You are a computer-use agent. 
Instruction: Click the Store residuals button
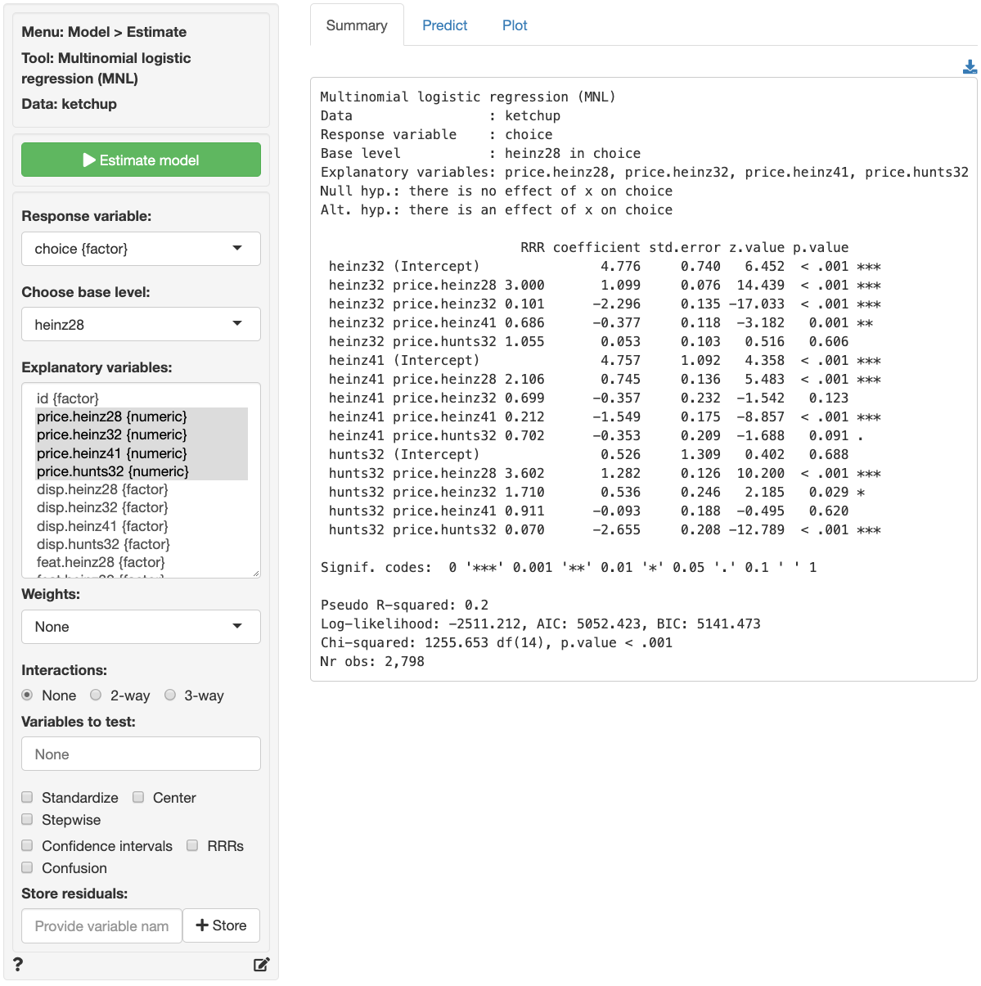221,925
